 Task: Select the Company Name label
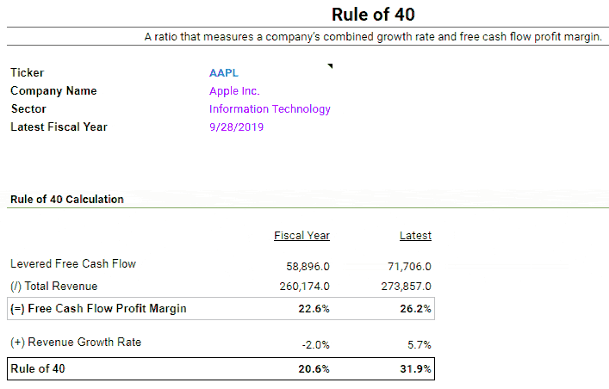coord(53,91)
